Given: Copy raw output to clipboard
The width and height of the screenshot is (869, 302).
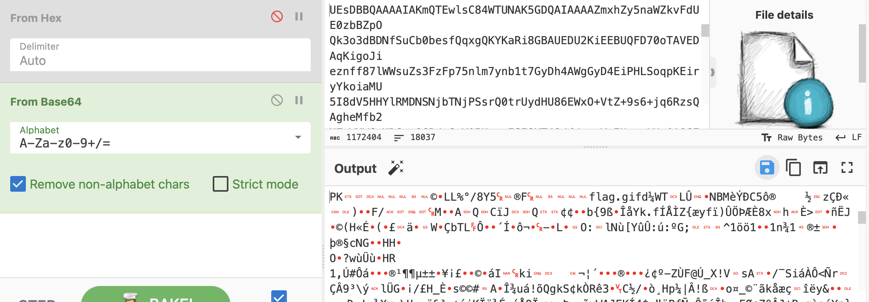Looking at the screenshot, I should click(793, 168).
